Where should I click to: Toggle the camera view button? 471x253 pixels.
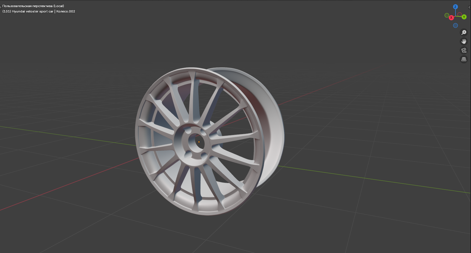coord(464,50)
